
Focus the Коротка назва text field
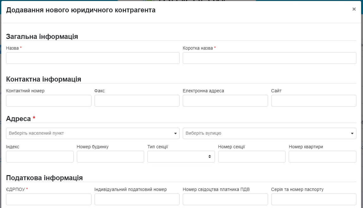pos(269,58)
